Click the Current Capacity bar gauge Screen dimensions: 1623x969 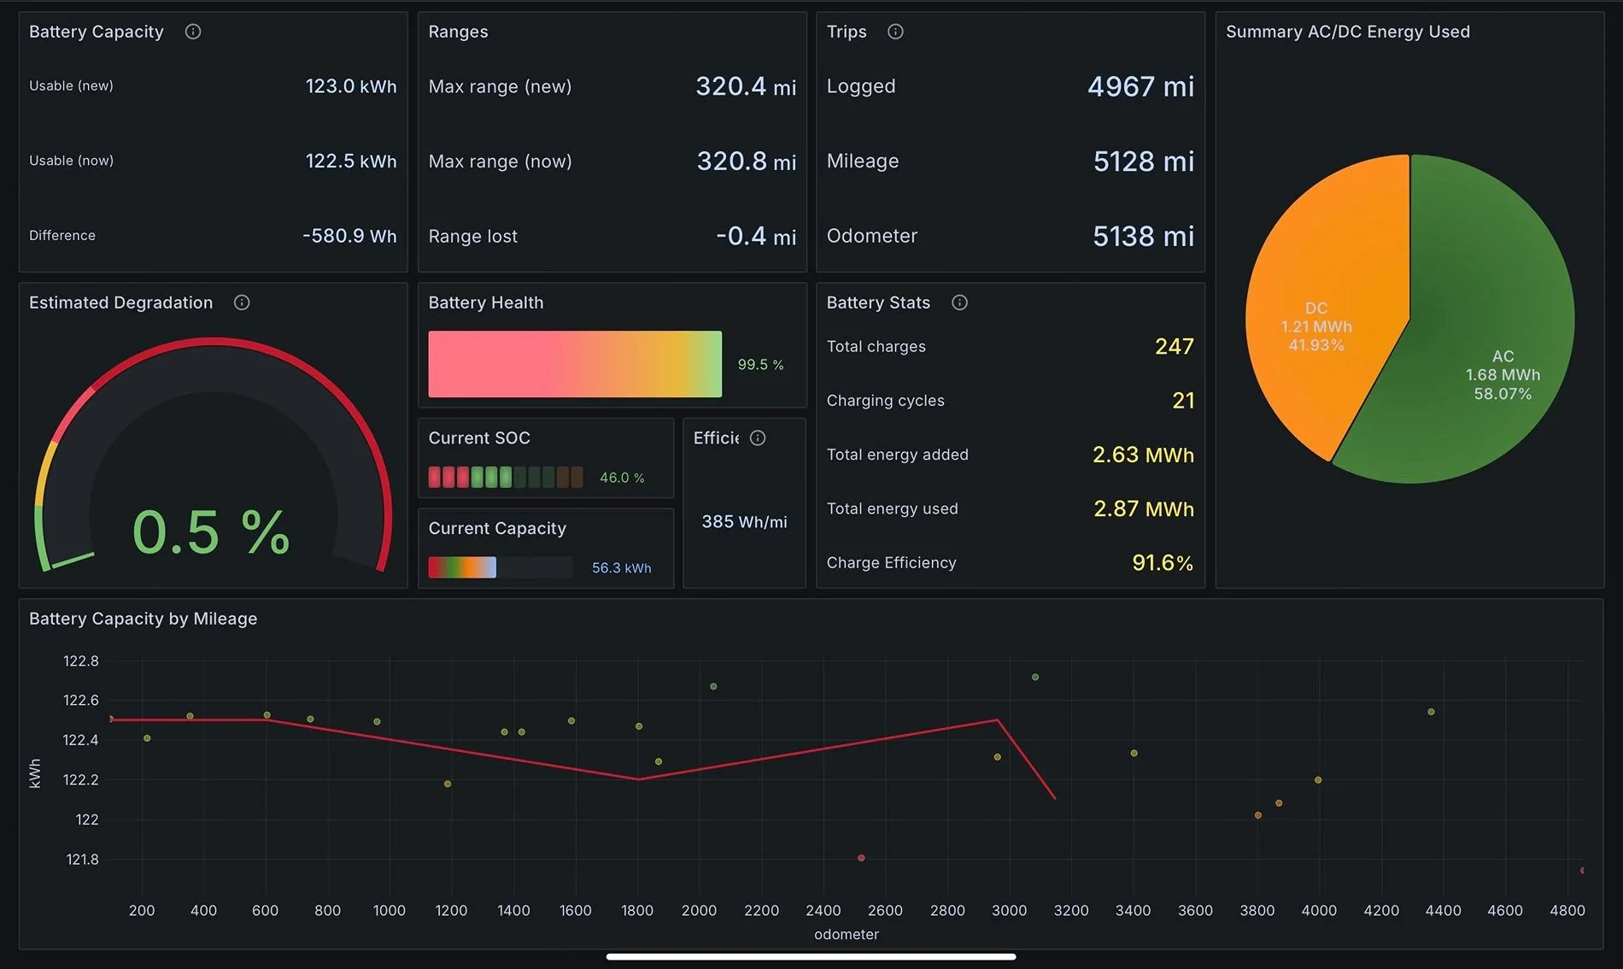500,567
